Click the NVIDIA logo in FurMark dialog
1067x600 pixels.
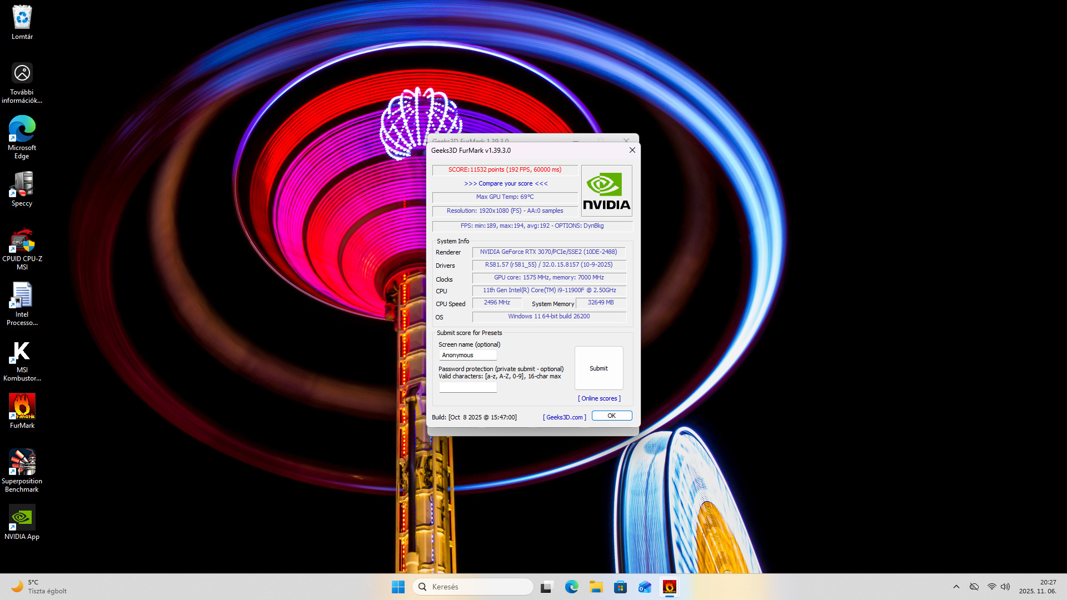click(606, 191)
